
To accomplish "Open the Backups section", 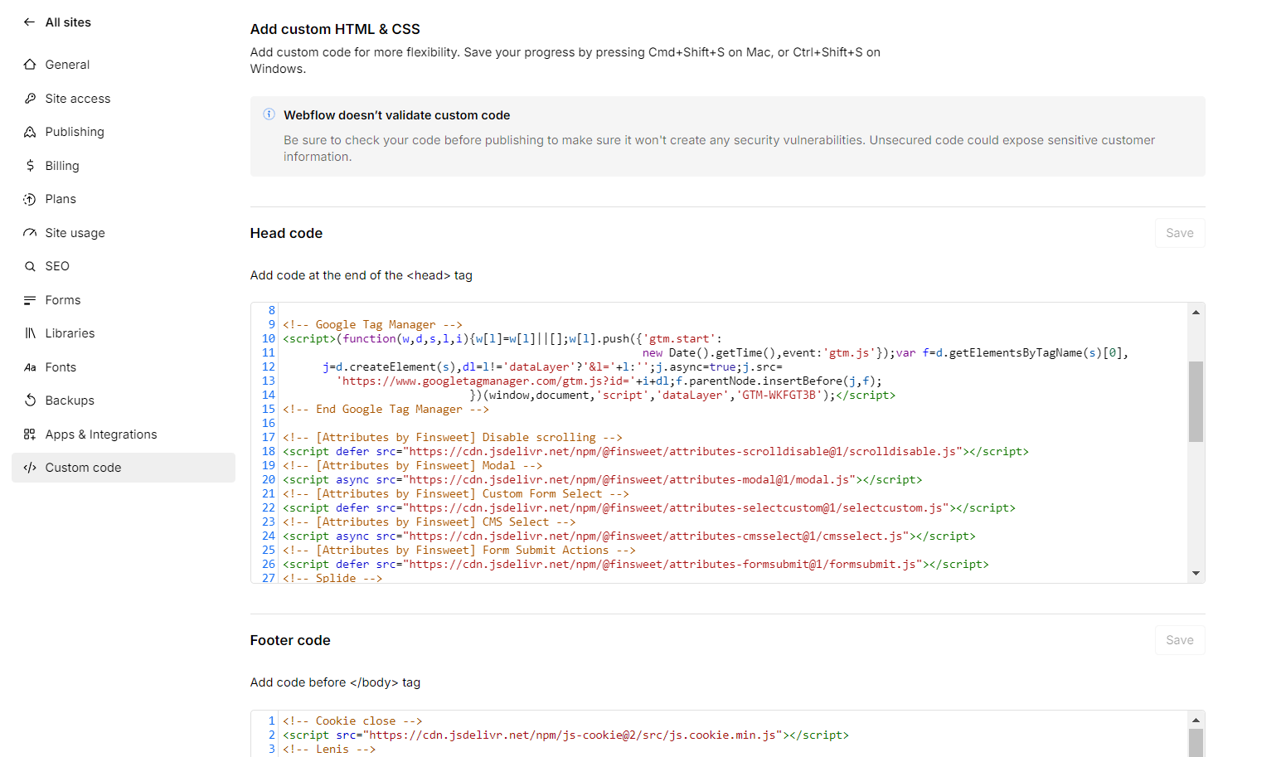I will [124, 400].
